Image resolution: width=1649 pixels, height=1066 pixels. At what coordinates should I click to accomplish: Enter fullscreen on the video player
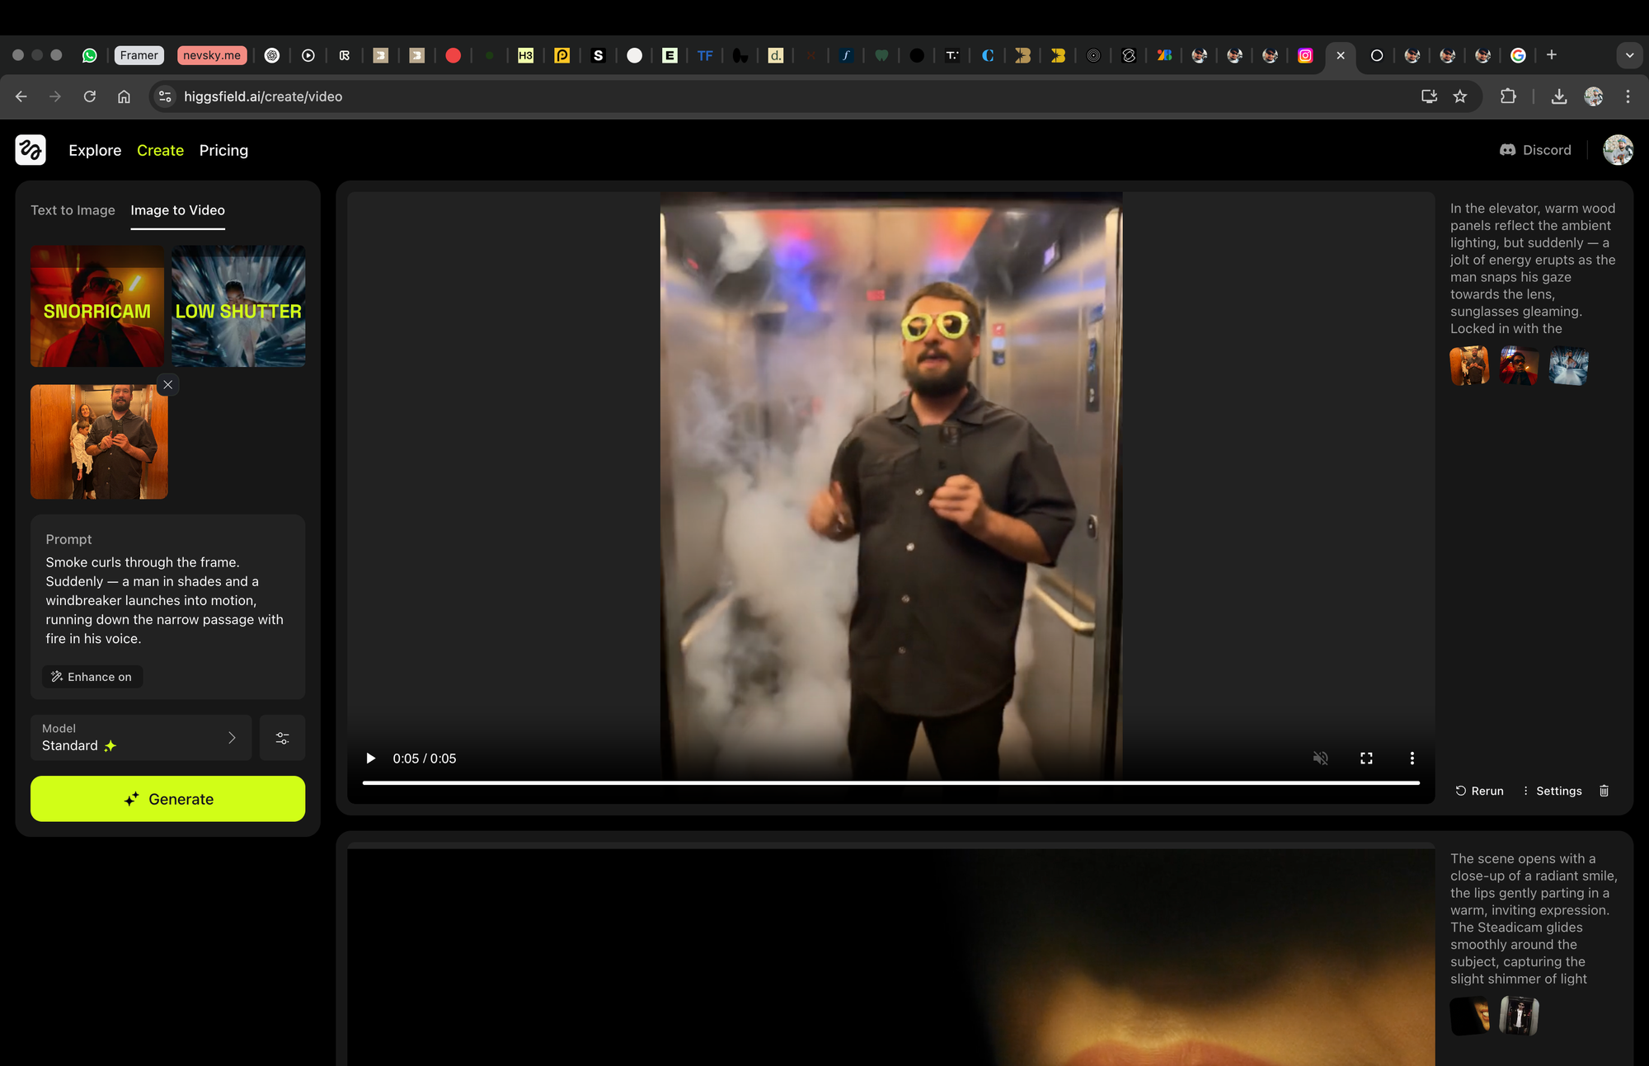pyautogui.click(x=1366, y=758)
